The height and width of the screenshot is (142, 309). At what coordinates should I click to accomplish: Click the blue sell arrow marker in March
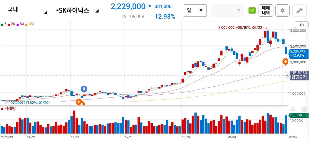(84, 89)
